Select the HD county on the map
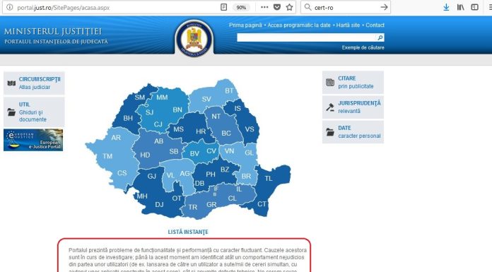The image size is (492, 272). click(x=145, y=155)
